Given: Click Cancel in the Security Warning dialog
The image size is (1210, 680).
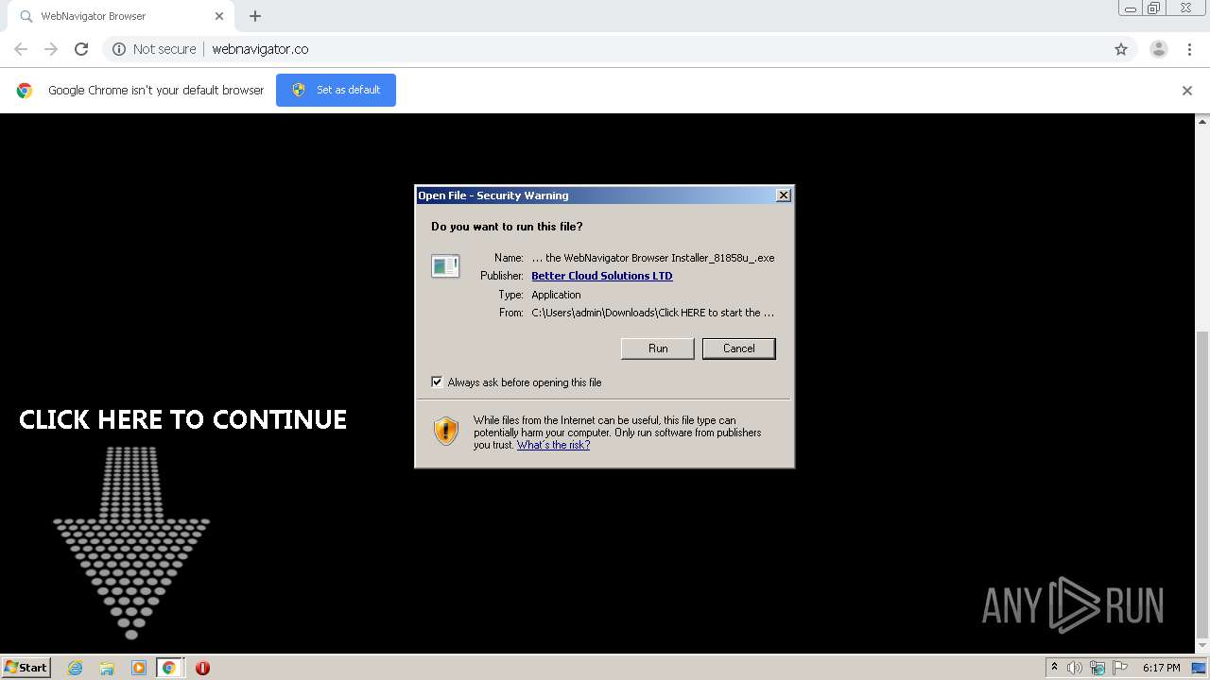Looking at the screenshot, I should pos(739,348).
